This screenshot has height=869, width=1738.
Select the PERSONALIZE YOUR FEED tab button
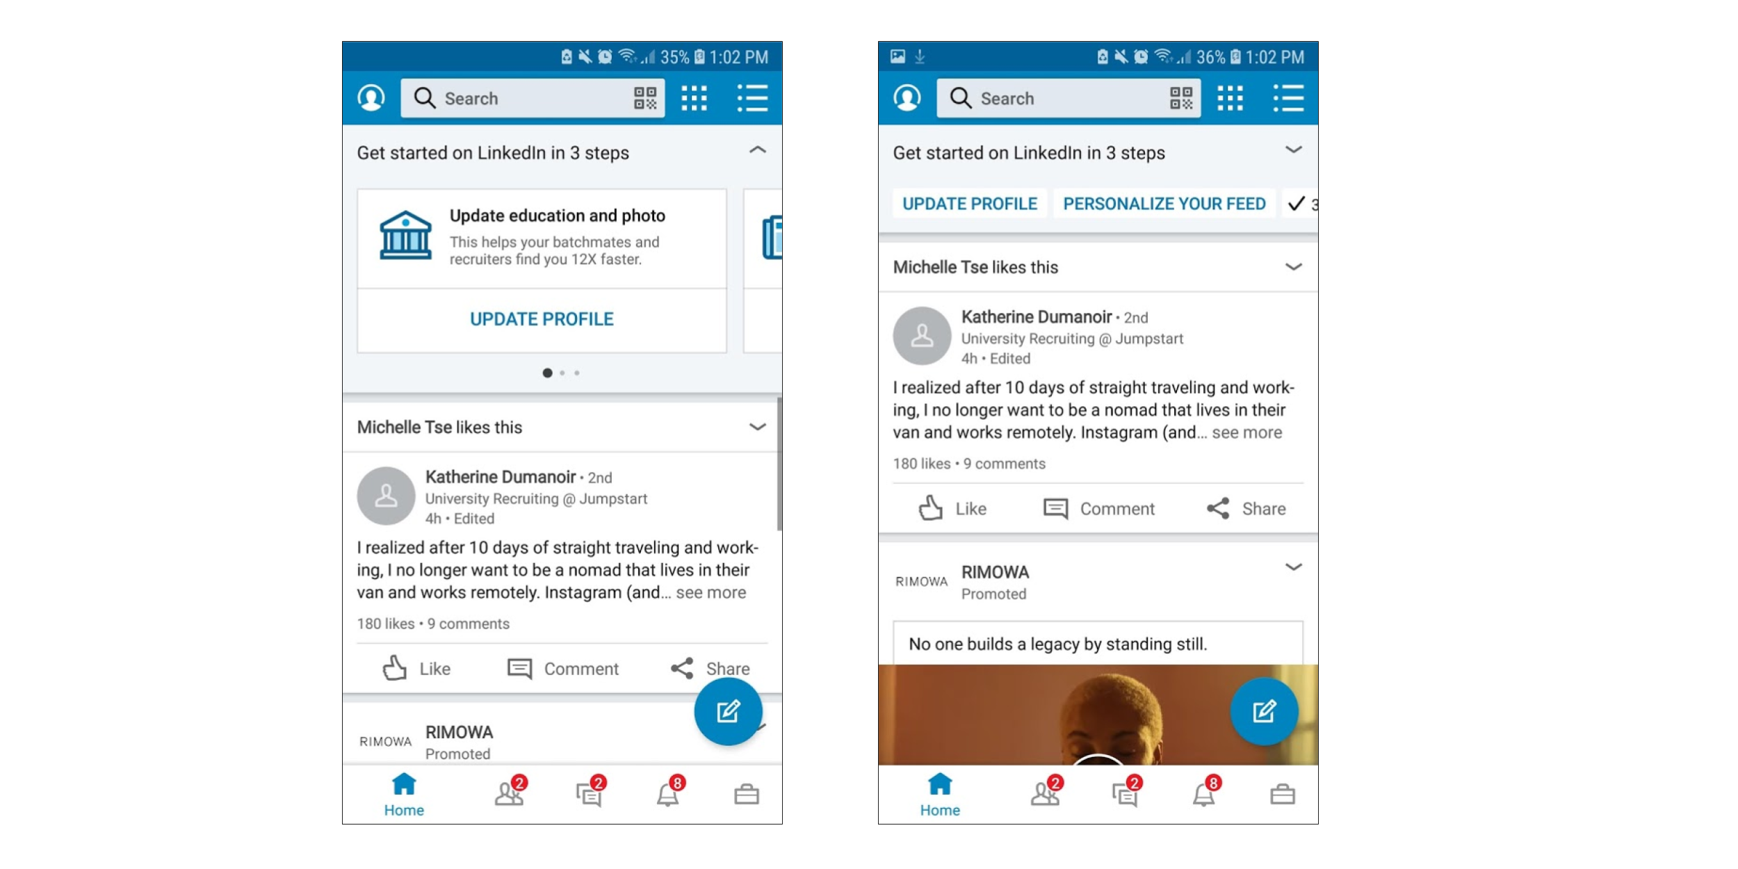click(x=1164, y=203)
